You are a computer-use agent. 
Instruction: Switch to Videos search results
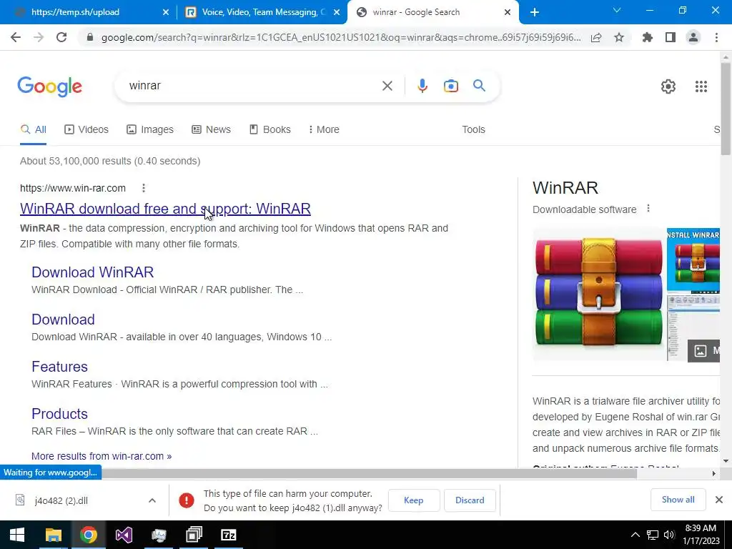(x=86, y=130)
